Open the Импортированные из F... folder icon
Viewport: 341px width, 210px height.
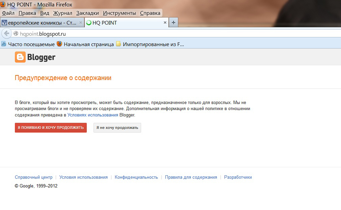118,44
